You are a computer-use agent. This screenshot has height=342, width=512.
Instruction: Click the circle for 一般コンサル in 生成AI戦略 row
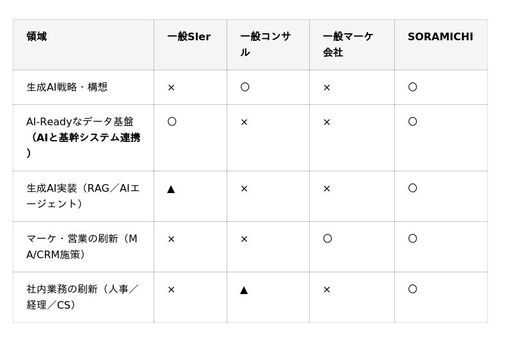[x=244, y=87]
